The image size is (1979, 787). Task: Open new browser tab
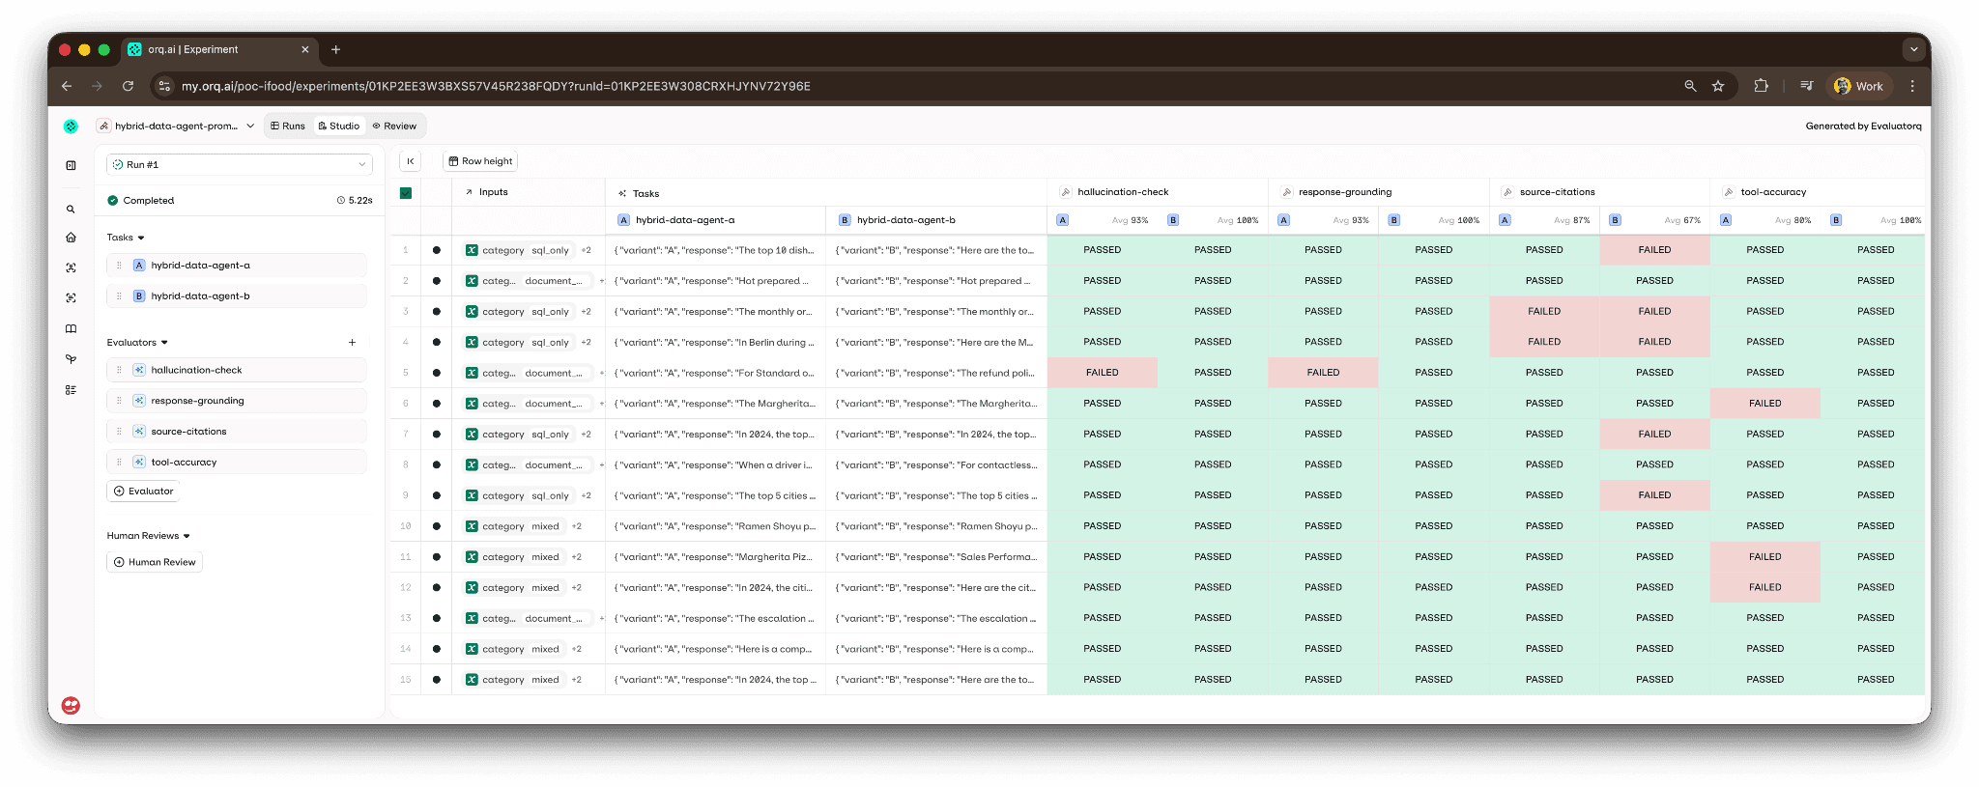pos(335,49)
